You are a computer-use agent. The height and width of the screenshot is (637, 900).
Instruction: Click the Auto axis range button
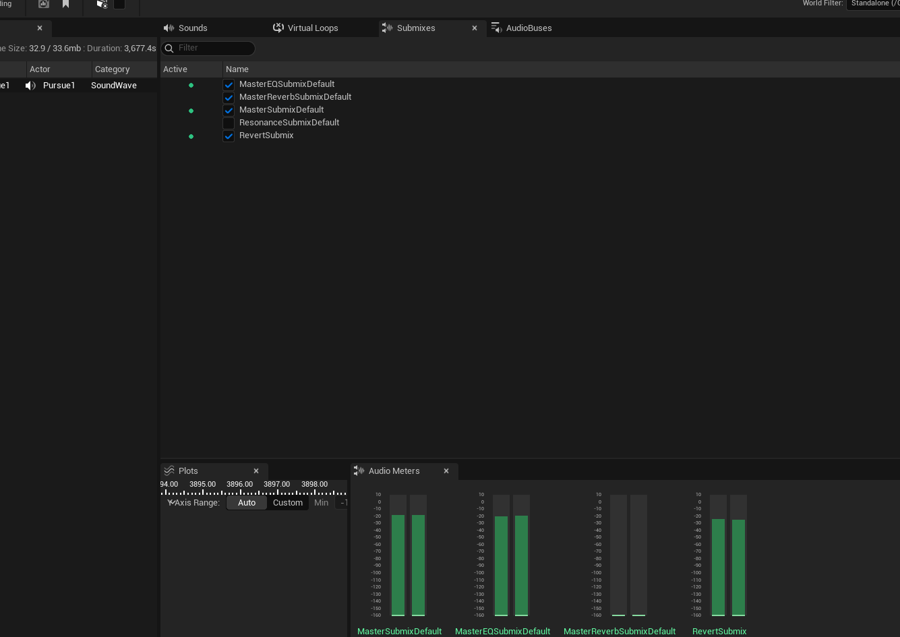point(246,502)
